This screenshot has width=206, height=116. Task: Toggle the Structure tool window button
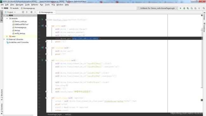(x=2, y=95)
